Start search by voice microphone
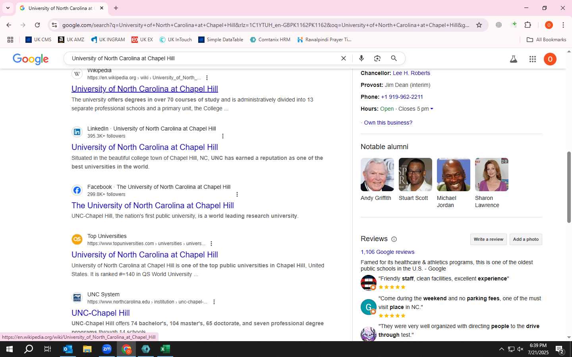Screen dimensions: 572x357 pyautogui.click(x=361, y=58)
